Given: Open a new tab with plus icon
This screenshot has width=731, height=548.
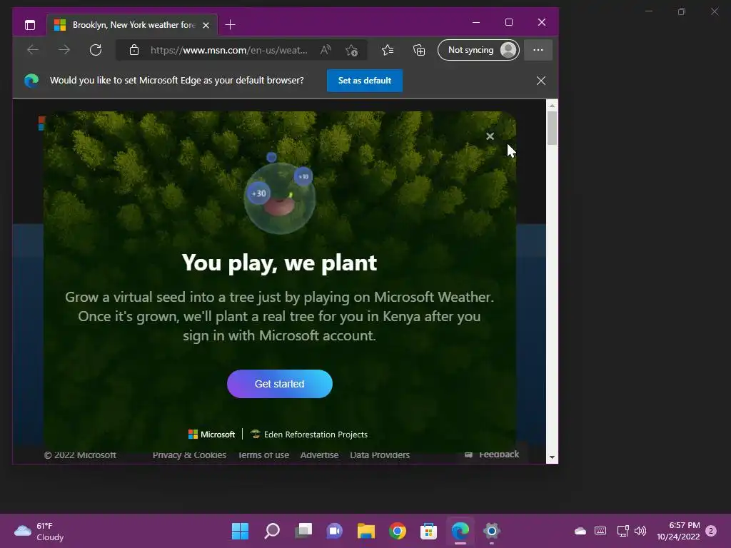Looking at the screenshot, I should click(231, 25).
